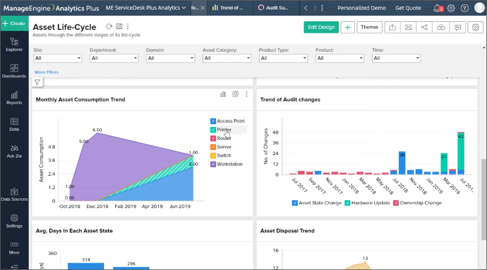The height and width of the screenshot is (270, 487).
Task: Click the share dashboard icon
Action: tap(424, 27)
